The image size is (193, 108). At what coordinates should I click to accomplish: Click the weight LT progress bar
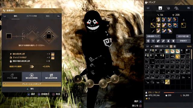tap(178, 93)
